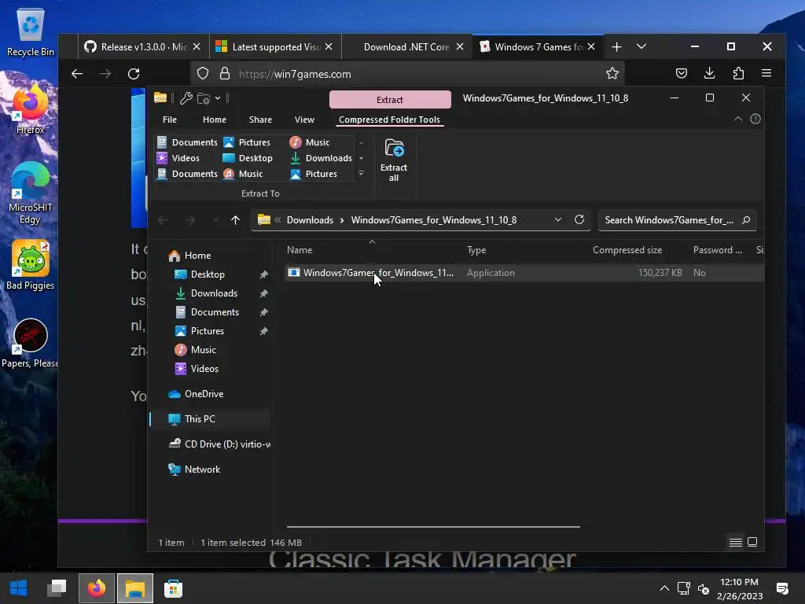Go up one folder level in Explorer
Image resolution: width=805 pixels, height=604 pixels.
(x=235, y=220)
